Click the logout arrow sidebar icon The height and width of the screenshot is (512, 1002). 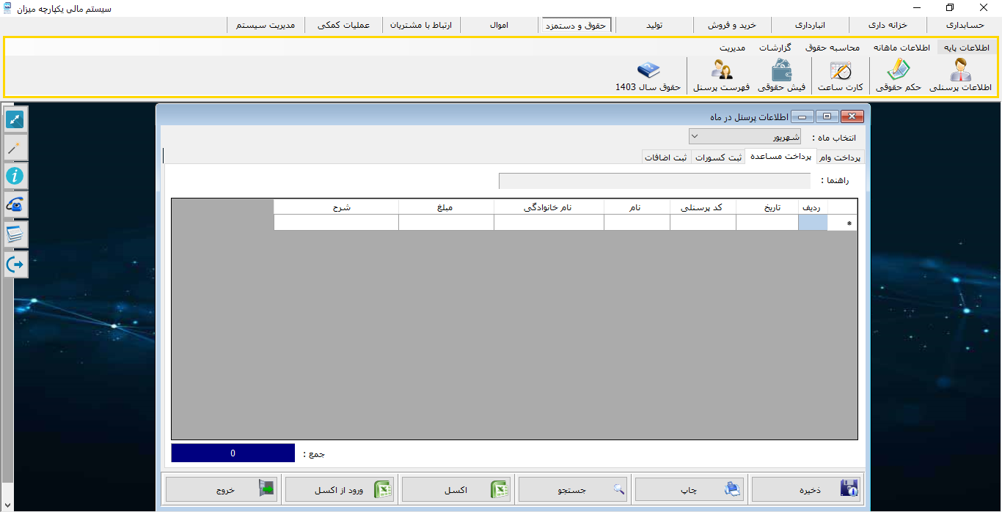point(15,264)
